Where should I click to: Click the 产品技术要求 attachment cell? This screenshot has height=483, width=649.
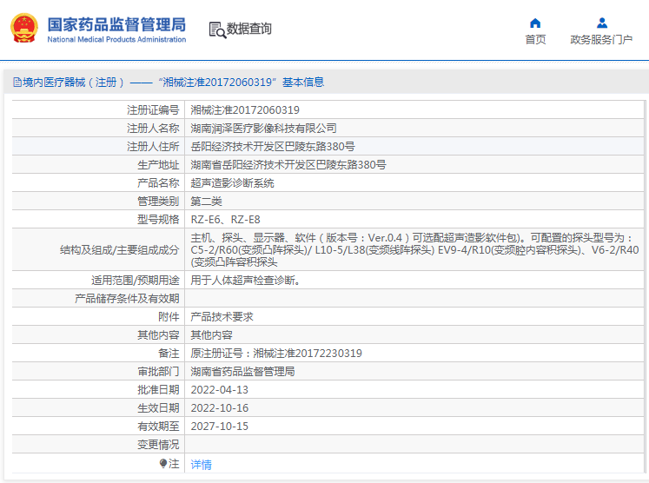pyautogui.click(x=222, y=317)
